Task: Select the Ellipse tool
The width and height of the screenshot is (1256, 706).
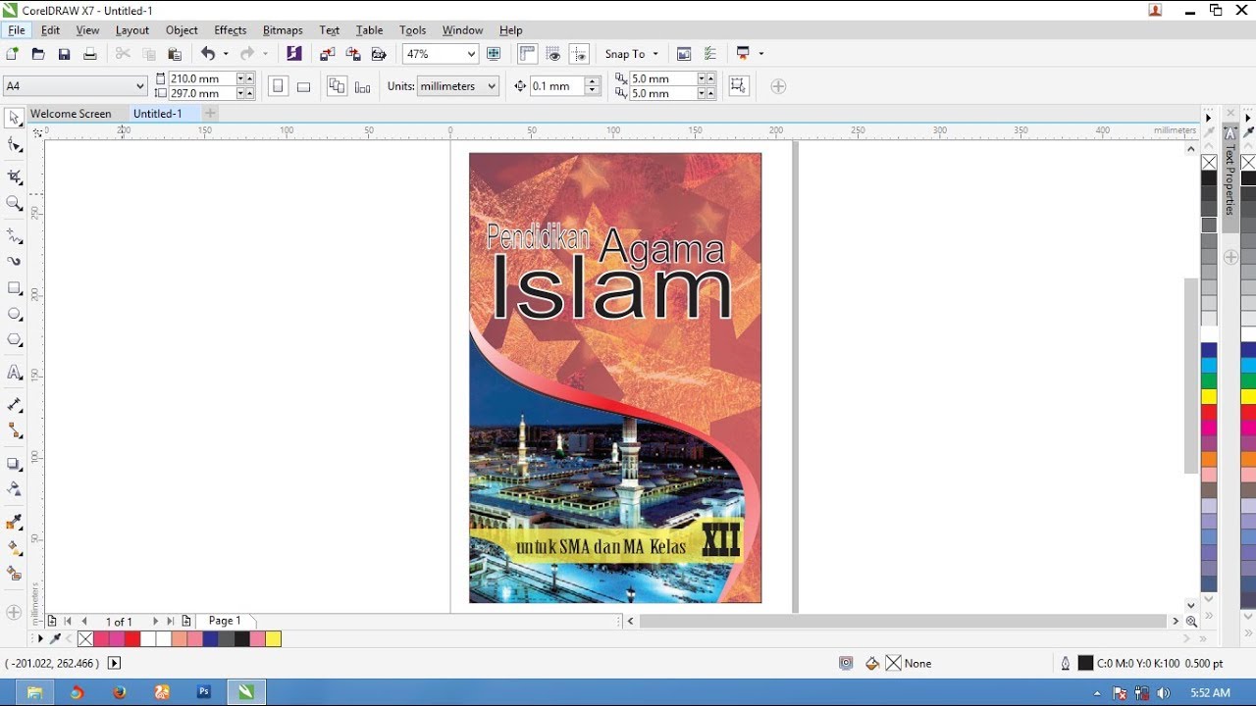Action: tap(15, 314)
